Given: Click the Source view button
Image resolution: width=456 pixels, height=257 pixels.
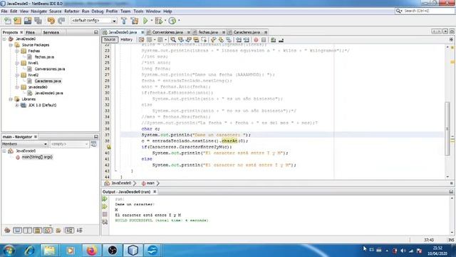Looking at the screenshot, I should point(110,40).
